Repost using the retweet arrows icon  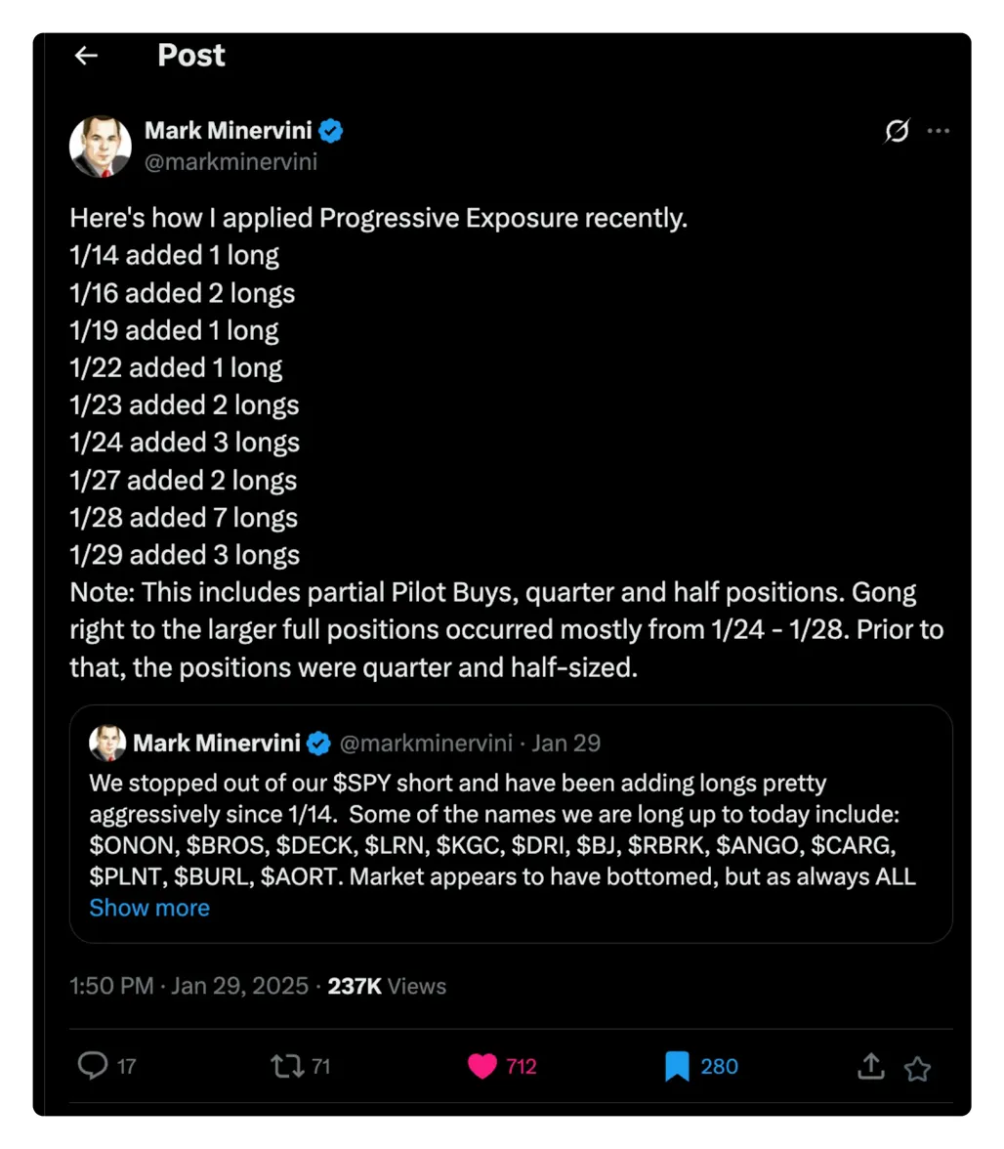[287, 1066]
